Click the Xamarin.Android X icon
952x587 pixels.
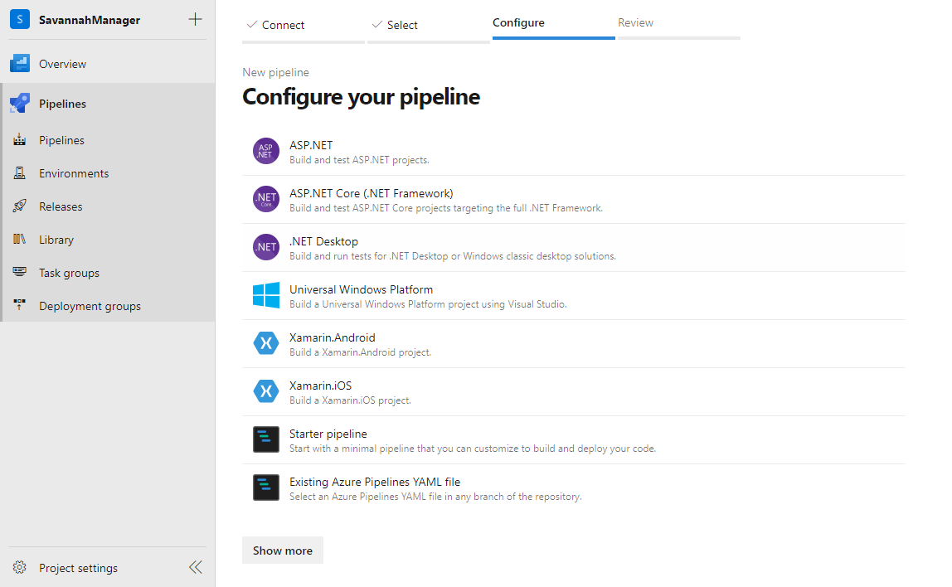click(x=266, y=343)
